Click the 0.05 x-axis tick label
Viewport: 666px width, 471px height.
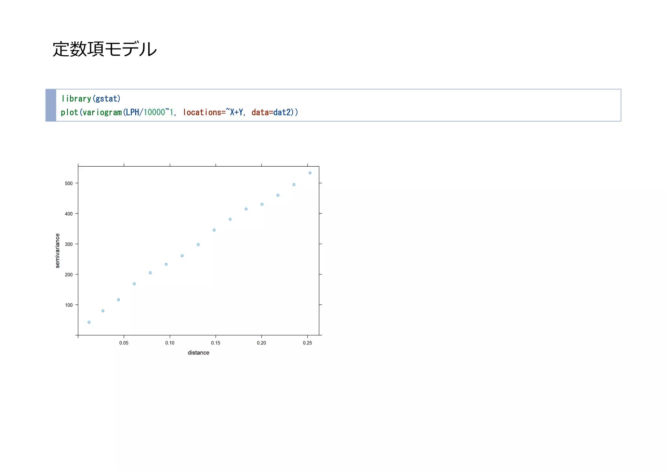[x=124, y=343]
